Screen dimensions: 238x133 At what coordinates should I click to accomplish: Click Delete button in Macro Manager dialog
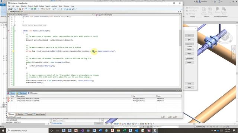click(x=189, y=62)
